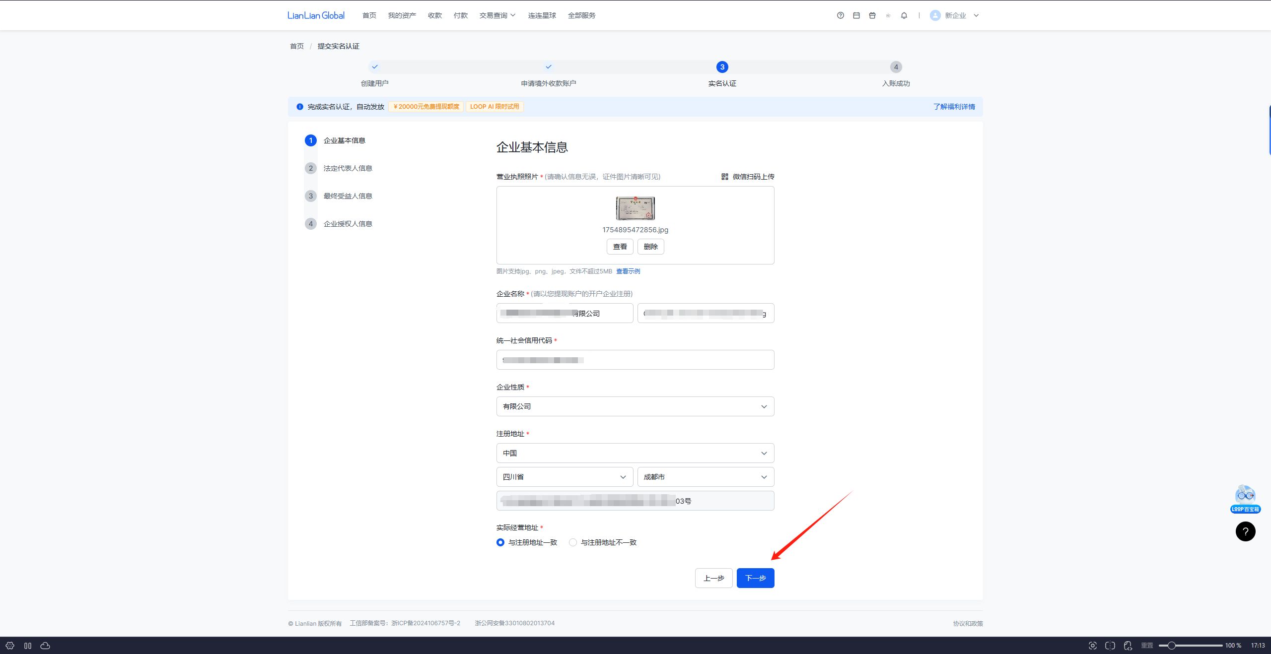Image resolution: width=1271 pixels, height=654 pixels.
Task: Go to 首页 in top navigation
Action: pyautogui.click(x=369, y=15)
